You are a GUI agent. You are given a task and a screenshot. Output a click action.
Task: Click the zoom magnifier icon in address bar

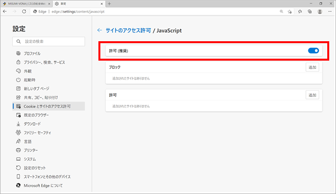click(x=281, y=12)
